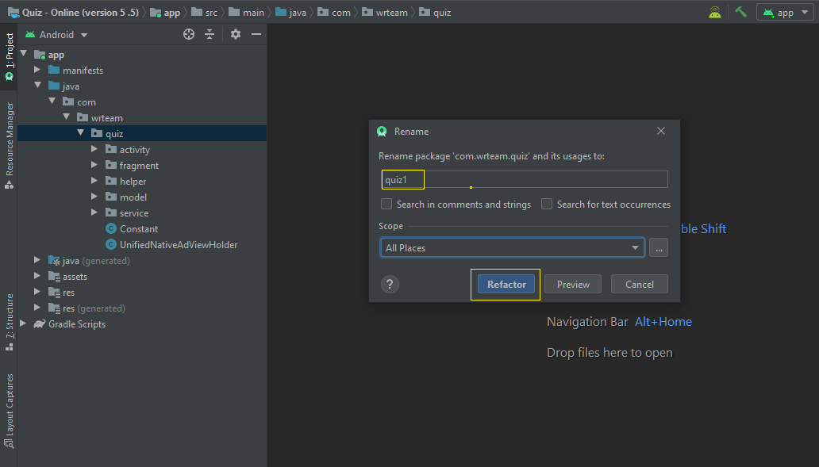Enable Search for text occurrences
The width and height of the screenshot is (819, 467).
click(x=546, y=204)
